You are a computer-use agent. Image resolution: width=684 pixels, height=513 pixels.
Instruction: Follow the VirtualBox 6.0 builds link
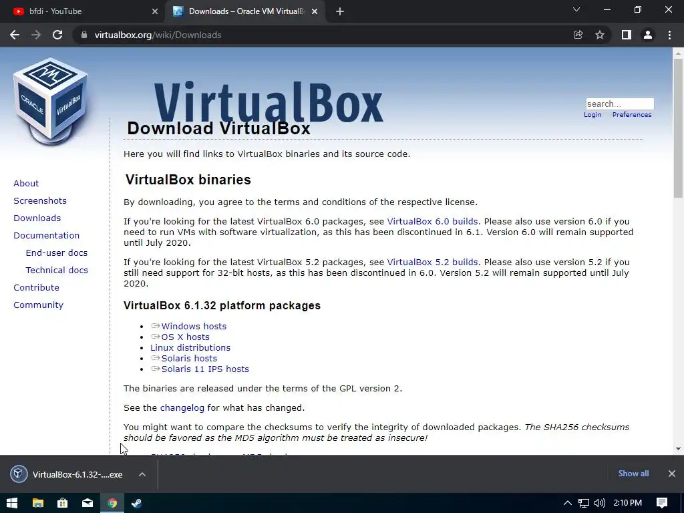[432, 222]
